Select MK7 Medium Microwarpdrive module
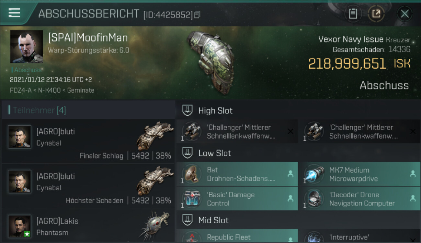 (360, 174)
